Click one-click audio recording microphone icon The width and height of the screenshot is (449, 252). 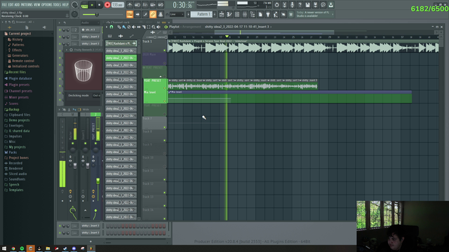[292, 5]
